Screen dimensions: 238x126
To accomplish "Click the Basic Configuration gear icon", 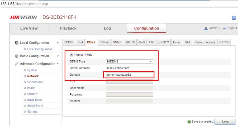I will pyautogui.click(x=16, y=56).
